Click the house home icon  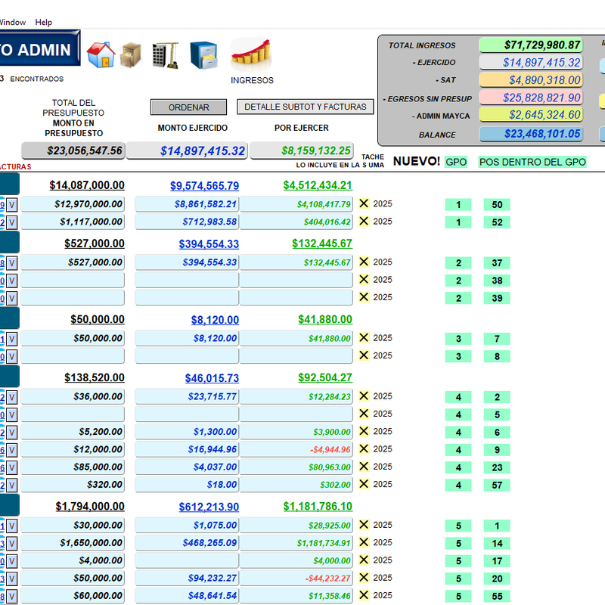101,54
